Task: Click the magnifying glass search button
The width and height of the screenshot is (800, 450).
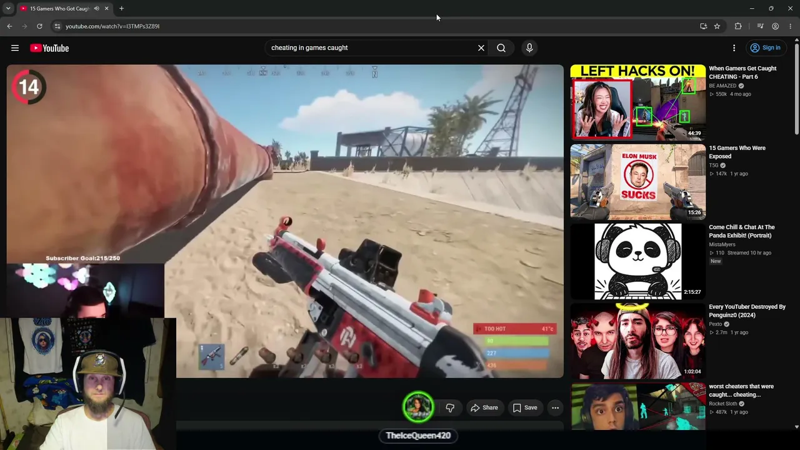Action: tap(501, 48)
